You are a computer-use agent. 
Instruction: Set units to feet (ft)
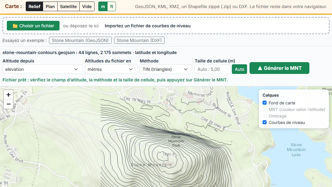(112, 7)
